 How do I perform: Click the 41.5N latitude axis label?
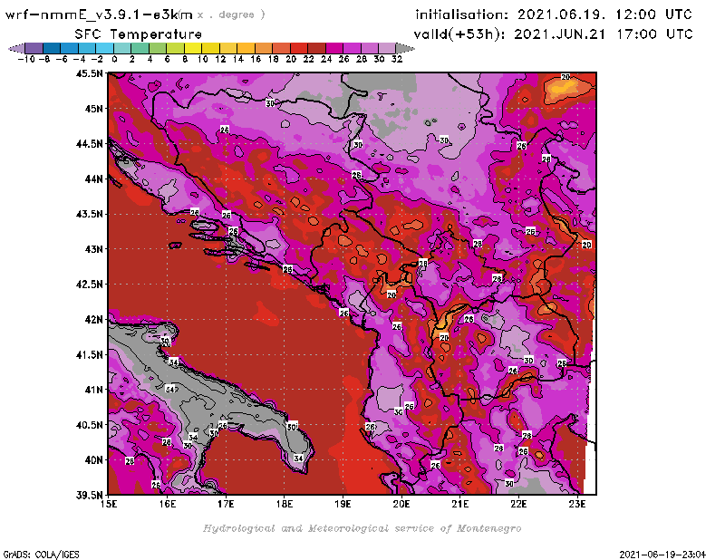point(89,354)
